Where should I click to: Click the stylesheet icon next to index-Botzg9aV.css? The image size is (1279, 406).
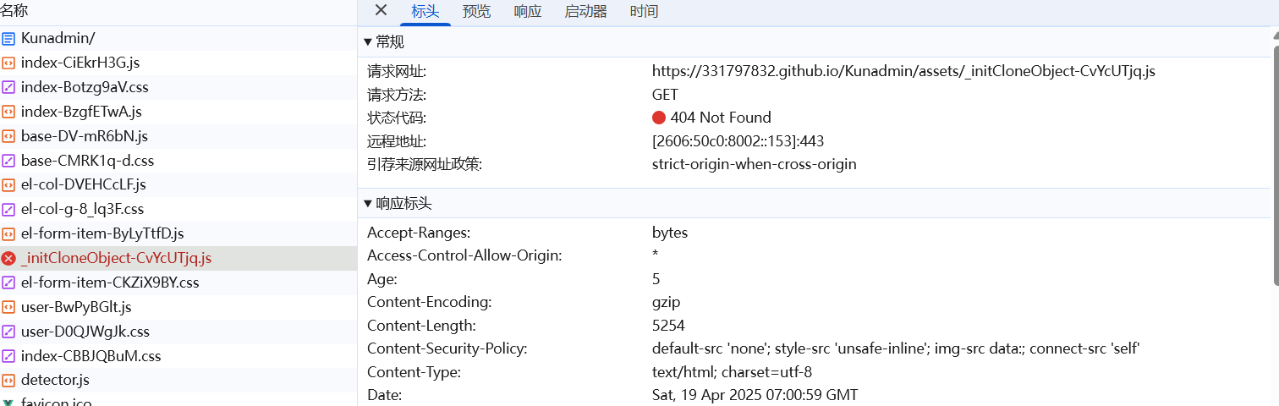pos(8,87)
